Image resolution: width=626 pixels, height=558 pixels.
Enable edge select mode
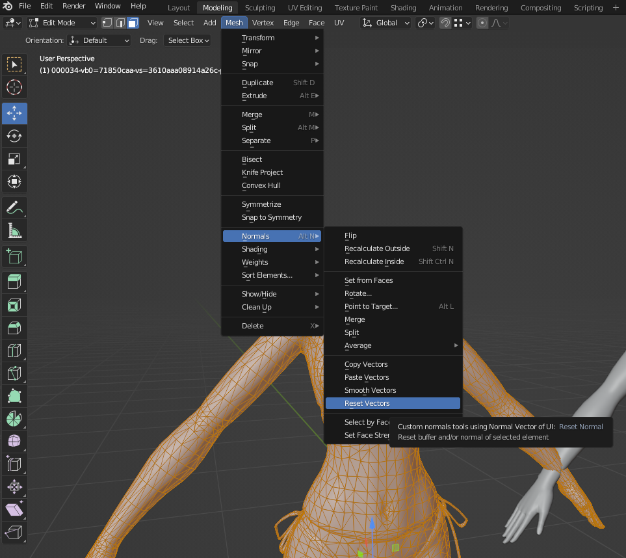(120, 23)
